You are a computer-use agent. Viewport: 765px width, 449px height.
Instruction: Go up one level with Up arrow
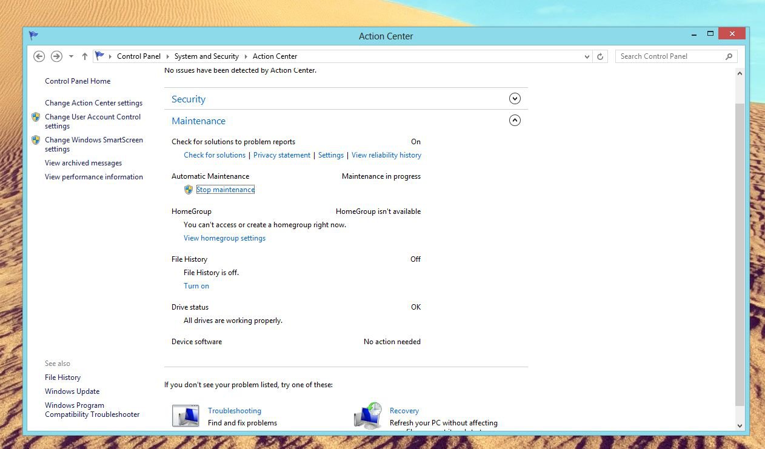point(85,56)
